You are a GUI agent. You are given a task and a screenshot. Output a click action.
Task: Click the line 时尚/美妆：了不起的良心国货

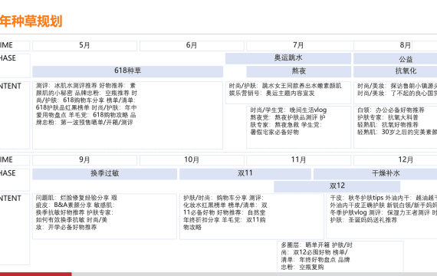[397, 94]
